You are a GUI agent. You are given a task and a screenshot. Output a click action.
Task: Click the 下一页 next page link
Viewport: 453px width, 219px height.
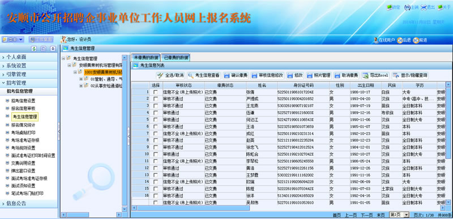366,215
